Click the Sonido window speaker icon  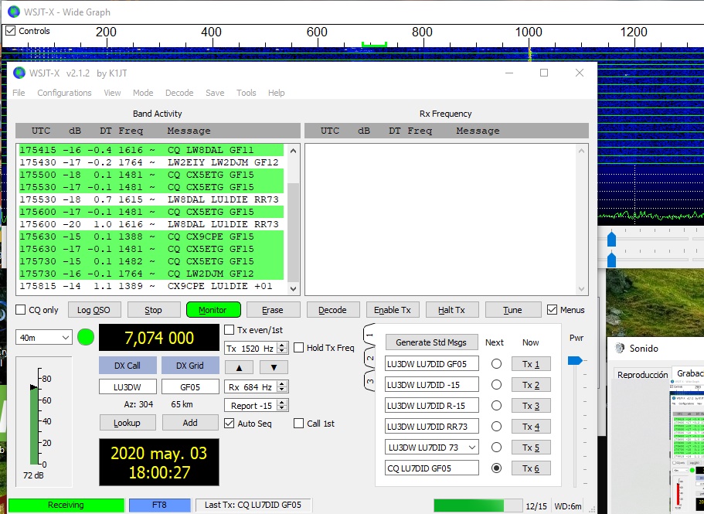(x=620, y=349)
